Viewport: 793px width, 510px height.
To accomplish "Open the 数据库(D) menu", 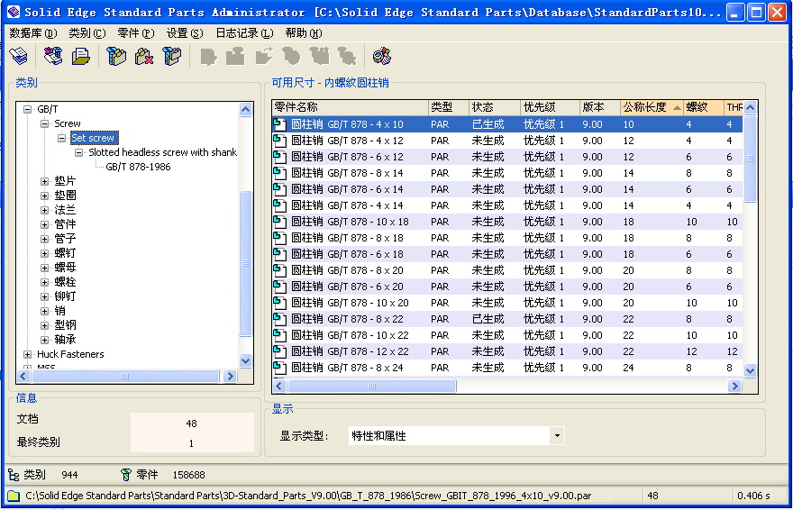I will [x=33, y=33].
